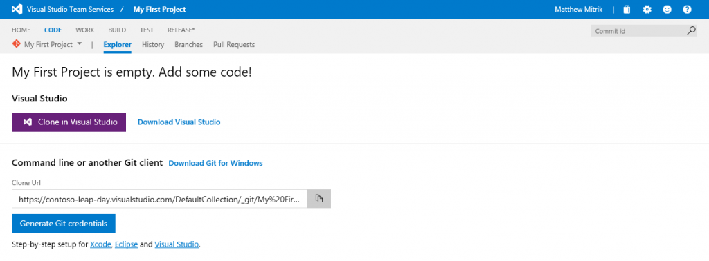Open the HOME hub

21,30
